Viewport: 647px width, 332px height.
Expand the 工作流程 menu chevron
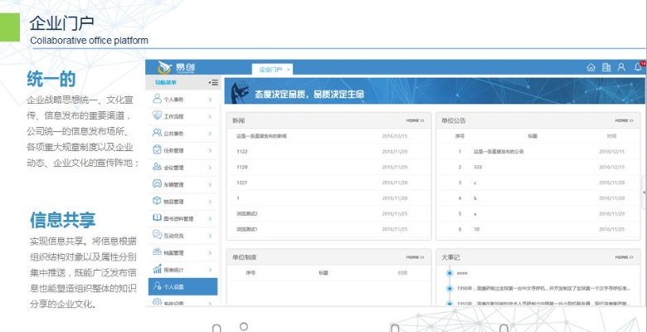click(x=210, y=116)
